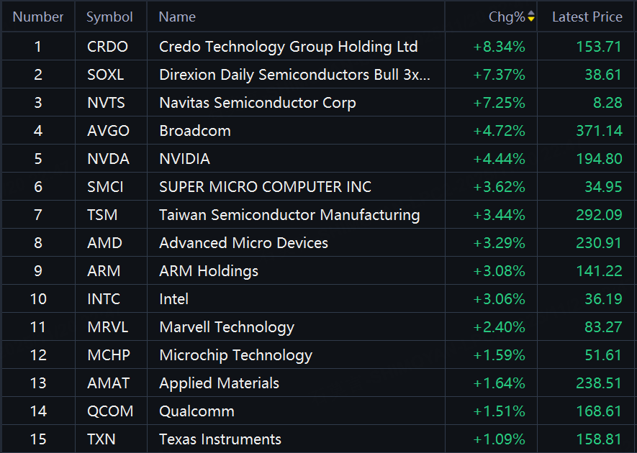Open the Texas Instruments row
Image resolution: width=637 pixels, height=453 pixels.
(x=220, y=439)
